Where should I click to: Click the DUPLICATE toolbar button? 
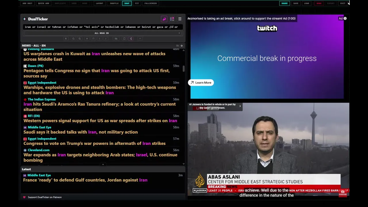coord(60,3)
